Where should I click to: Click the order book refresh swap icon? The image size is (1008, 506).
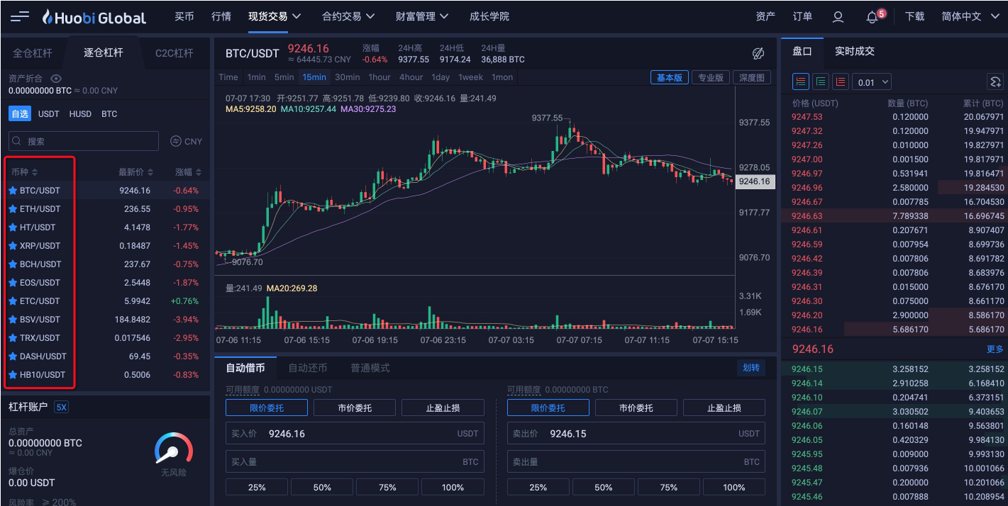995,82
